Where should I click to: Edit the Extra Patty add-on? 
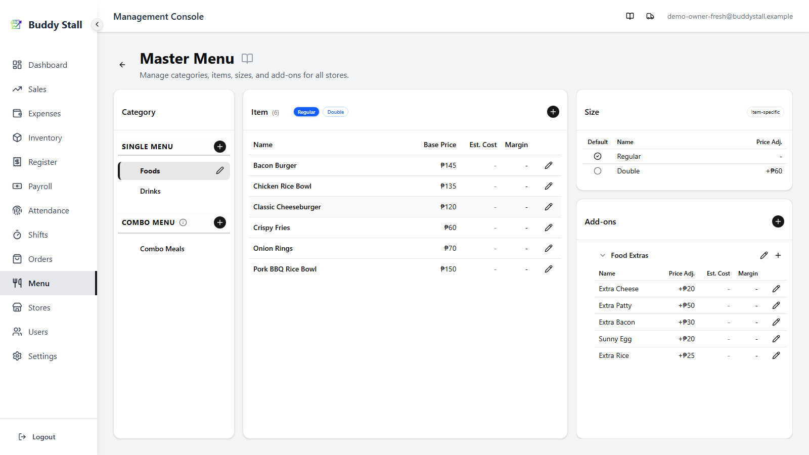(776, 305)
